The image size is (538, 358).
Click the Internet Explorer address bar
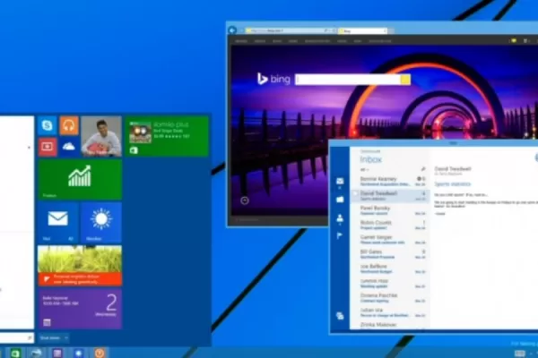[x=291, y=30]
